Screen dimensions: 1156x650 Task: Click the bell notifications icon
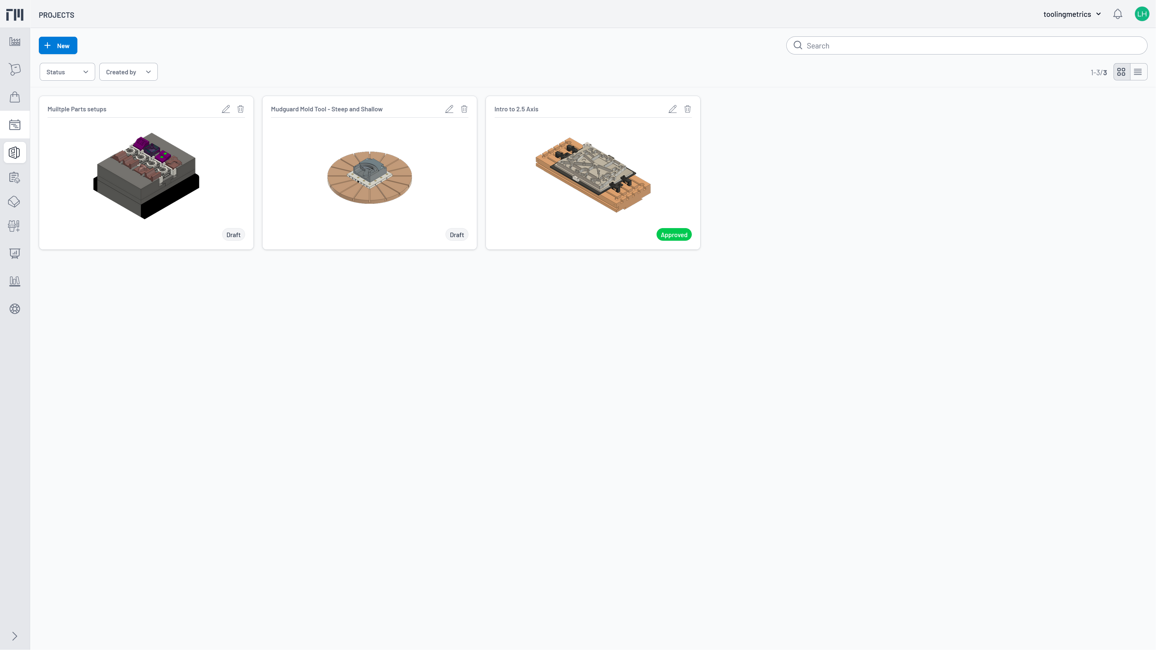(x=1117, y=14)
